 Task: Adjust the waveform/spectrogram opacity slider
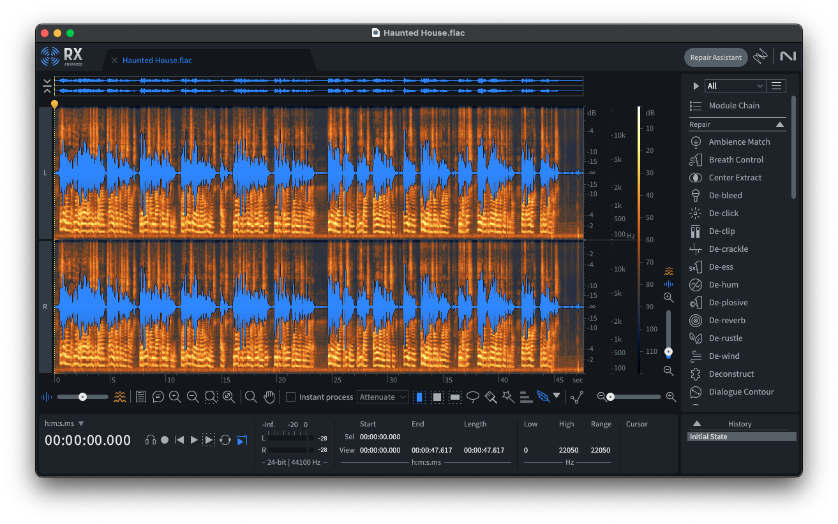(x=82, y=397)
